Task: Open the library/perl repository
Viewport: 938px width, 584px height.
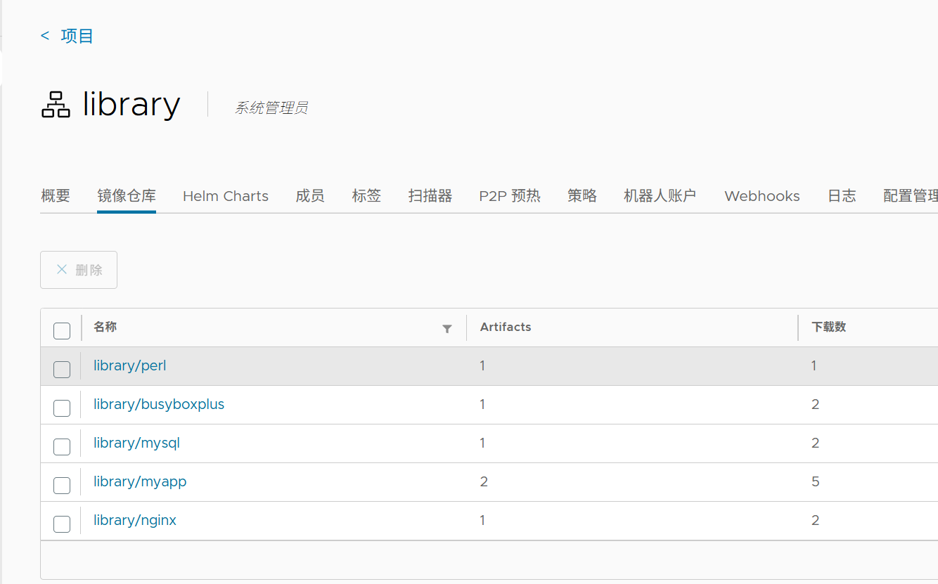Action: [130, 365]
